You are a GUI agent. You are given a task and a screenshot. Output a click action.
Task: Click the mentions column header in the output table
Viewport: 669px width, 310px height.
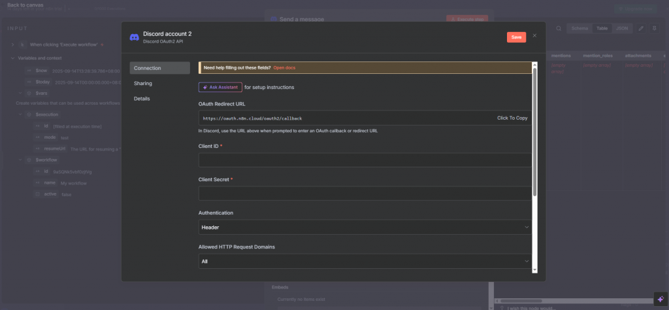click(561, 56)
